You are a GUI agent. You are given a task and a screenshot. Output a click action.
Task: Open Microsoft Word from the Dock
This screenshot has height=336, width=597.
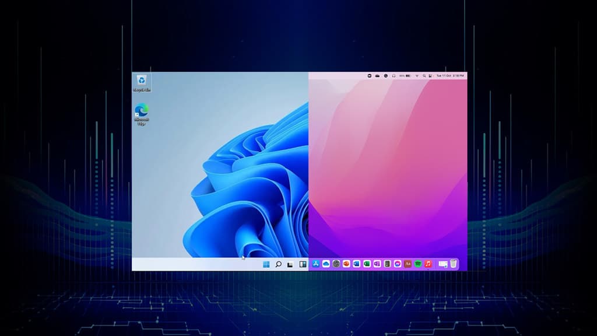(x=356, y=264)
